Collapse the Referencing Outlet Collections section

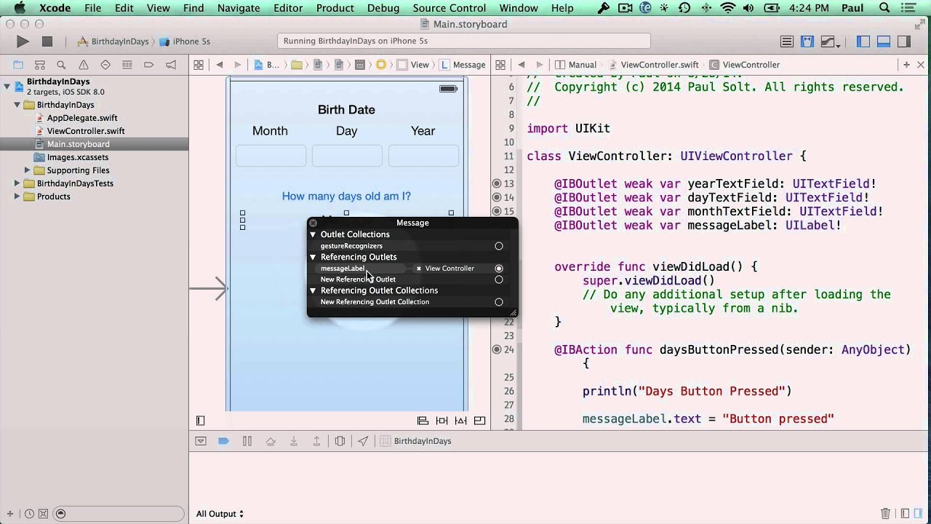(x=313, y=290)
